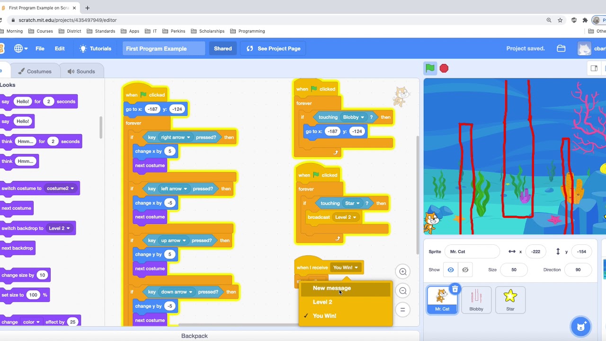Edit the project title First Program Example

(x=164, y=48)
